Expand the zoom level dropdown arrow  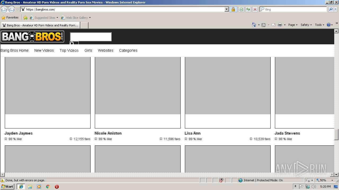[x=332, y=180]
